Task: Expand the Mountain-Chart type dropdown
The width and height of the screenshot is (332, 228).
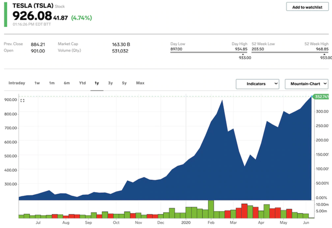Action: click(x=306, y=84)
